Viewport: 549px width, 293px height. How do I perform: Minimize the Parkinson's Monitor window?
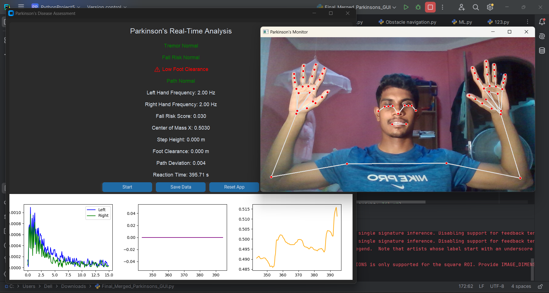tap(493, 32)
